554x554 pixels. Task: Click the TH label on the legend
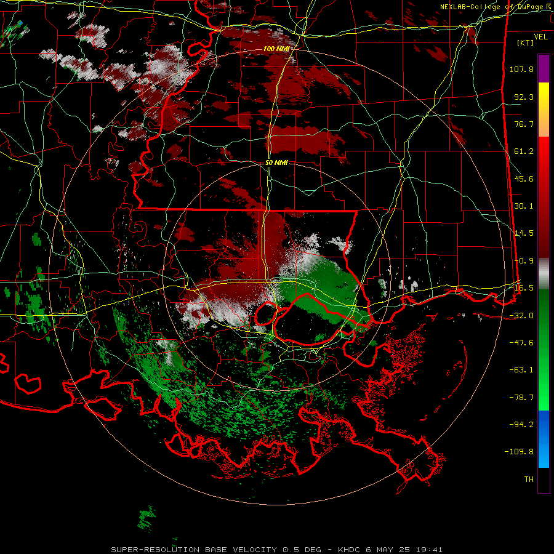[x=529, y=480]
